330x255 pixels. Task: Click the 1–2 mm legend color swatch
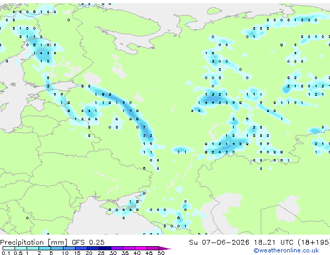pos(33,248)
